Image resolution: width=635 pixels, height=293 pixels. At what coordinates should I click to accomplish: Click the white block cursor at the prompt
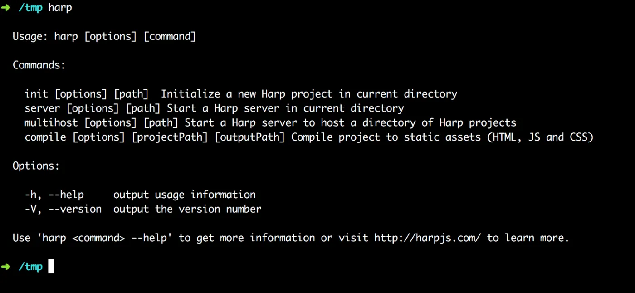coord(51,267)
